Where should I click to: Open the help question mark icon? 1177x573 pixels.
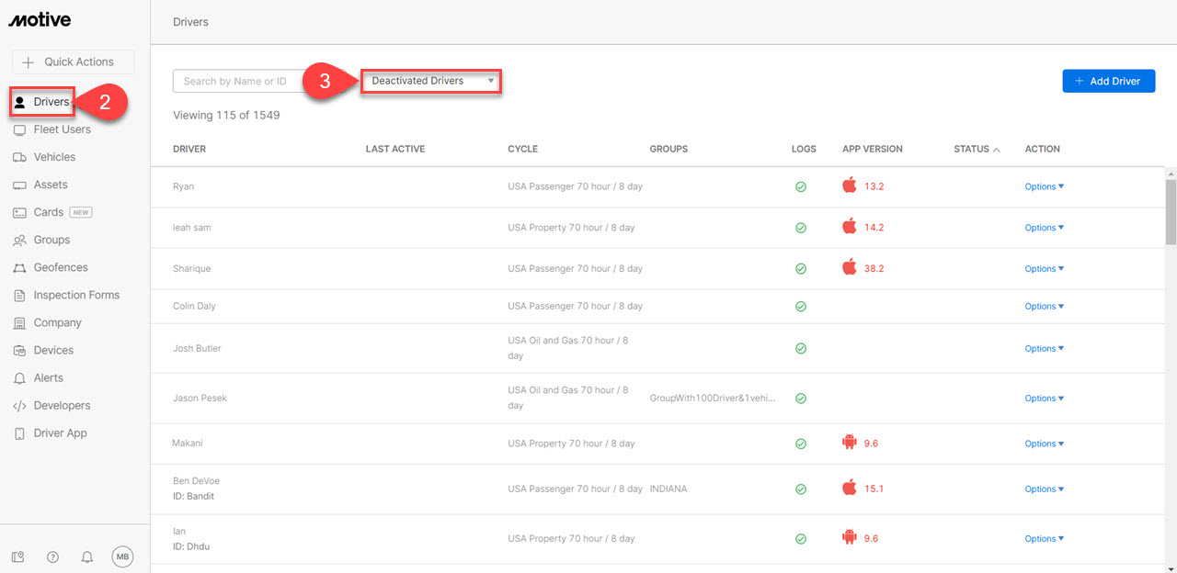[52, 556]
